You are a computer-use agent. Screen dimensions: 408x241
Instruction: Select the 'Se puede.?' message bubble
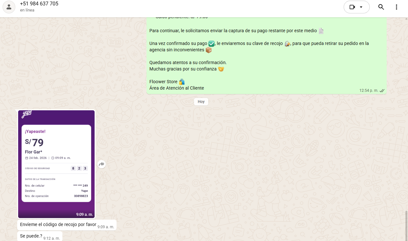[x=31, y=236]
